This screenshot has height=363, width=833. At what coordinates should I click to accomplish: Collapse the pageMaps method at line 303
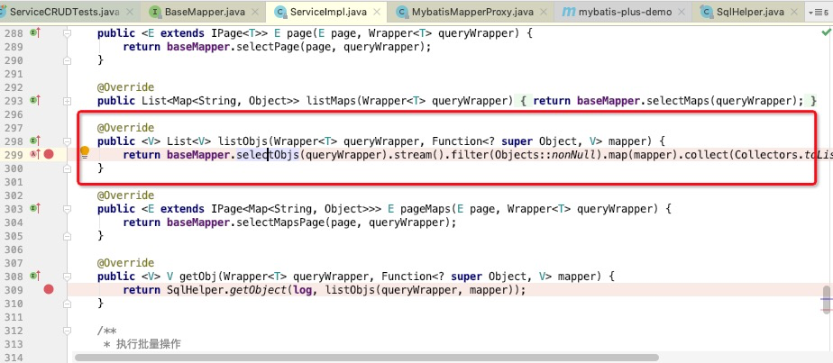tap(68, 208)
